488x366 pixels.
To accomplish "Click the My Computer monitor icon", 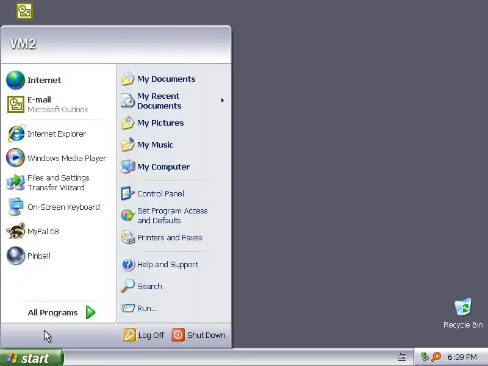I will (127, 167).
